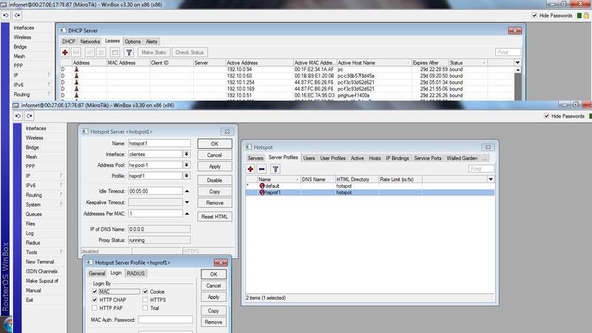Toggle Hide Passwords in the top WinBox window
This screenshot has height=333, width=592.
coord(534,16)
